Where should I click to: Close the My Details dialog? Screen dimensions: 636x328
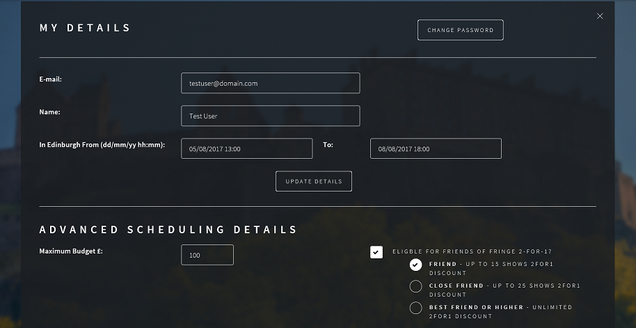(600, 16)
